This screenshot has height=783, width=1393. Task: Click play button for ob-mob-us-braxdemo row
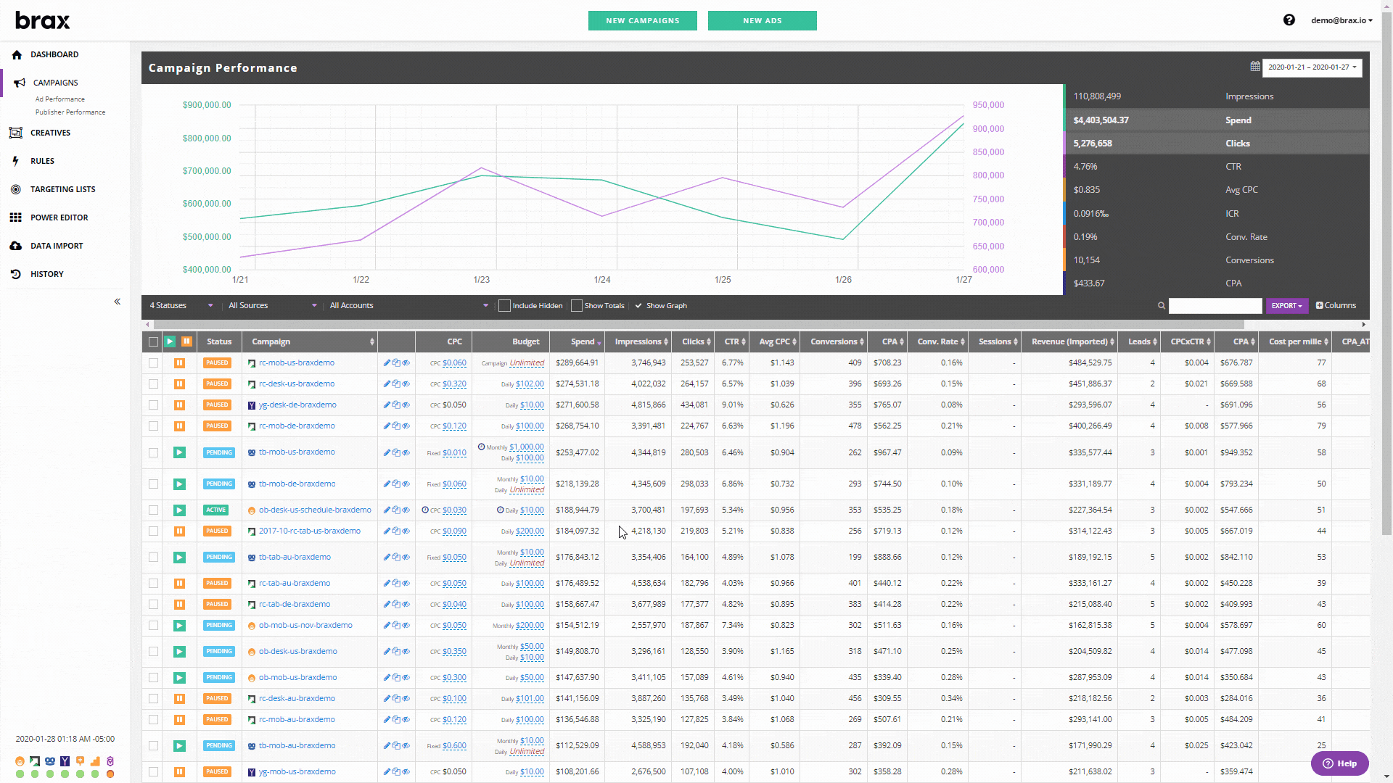(x=179, y=678)
